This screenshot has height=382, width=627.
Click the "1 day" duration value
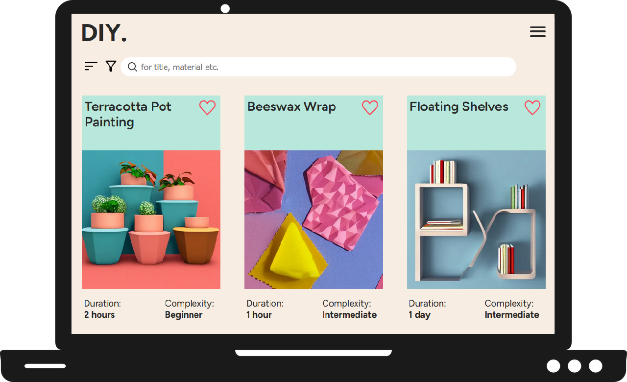coord(420,315)
